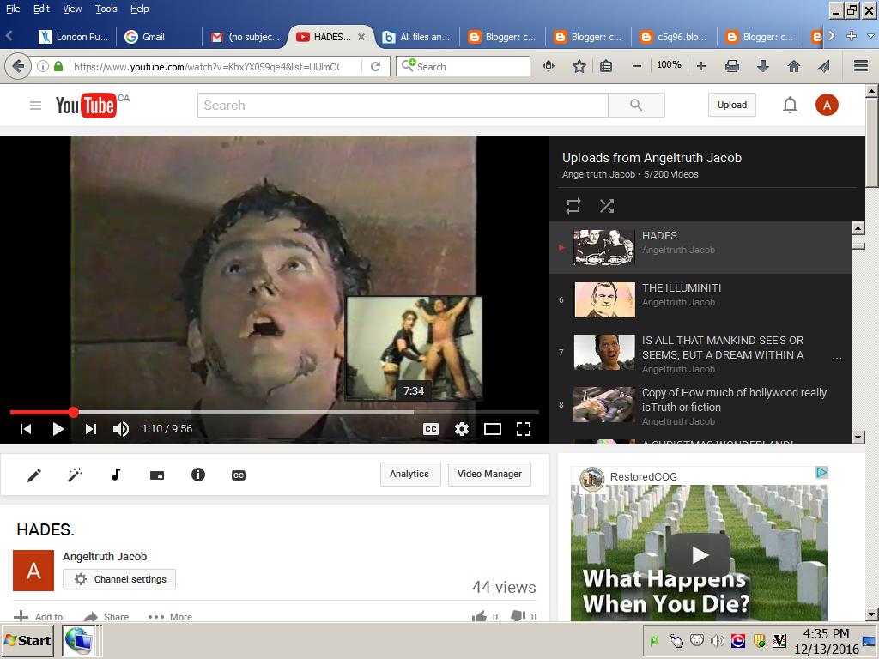The height and width of the screenshot is (659, 879).
Task: Open YouTube notifications bell
Action: click(790, 105)
